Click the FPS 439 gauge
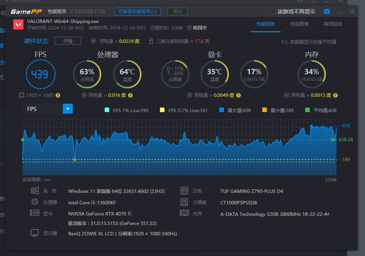Viewport: 365px width, 256px height. [40, 74]
